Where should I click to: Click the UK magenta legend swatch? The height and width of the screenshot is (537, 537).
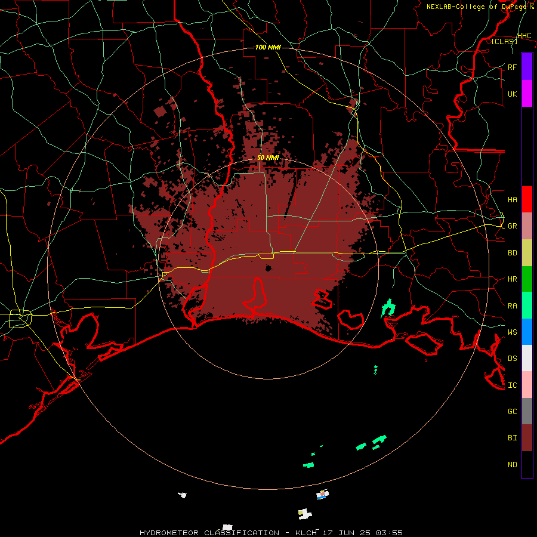pyautogui.click(x=527, y=94)
